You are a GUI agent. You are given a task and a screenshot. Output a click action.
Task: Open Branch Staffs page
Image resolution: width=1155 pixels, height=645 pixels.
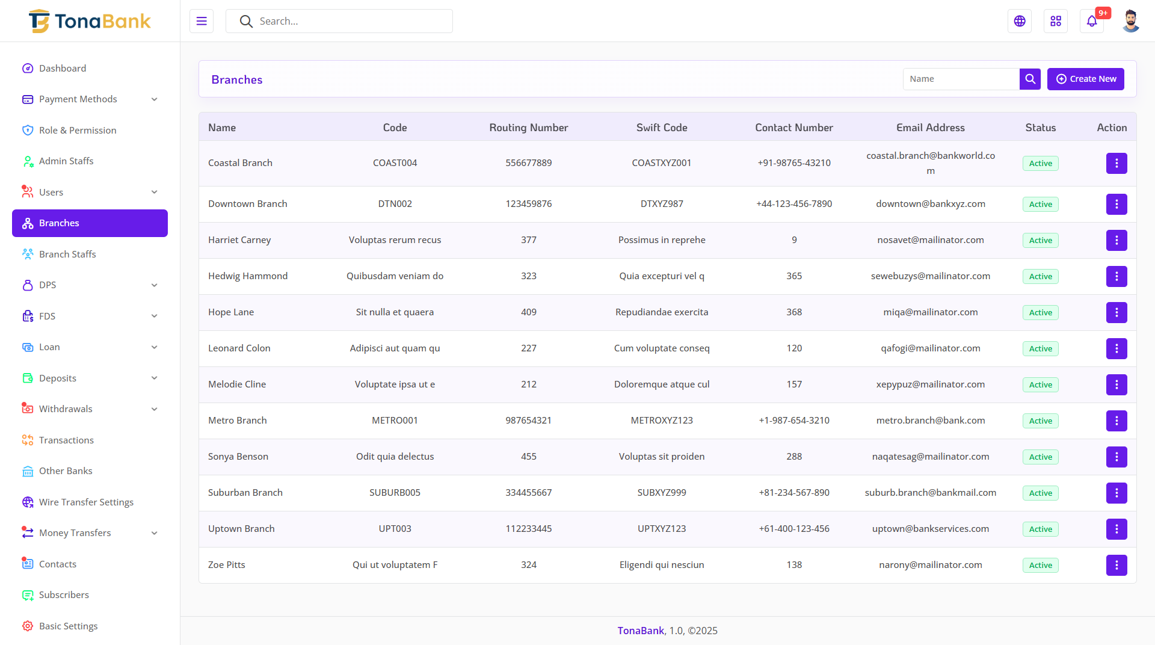(67, 255)
